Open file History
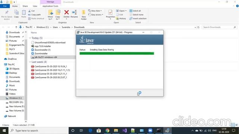 tap(121, 18)
